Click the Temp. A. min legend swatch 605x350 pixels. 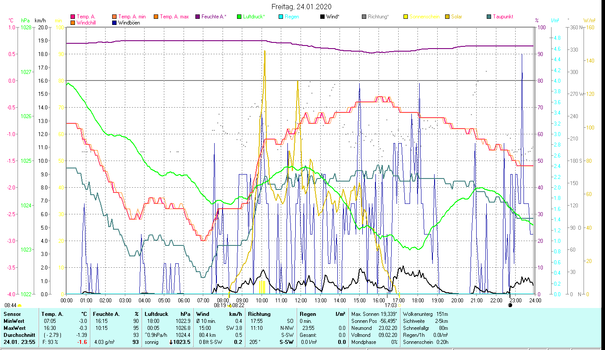coord(115,17)
